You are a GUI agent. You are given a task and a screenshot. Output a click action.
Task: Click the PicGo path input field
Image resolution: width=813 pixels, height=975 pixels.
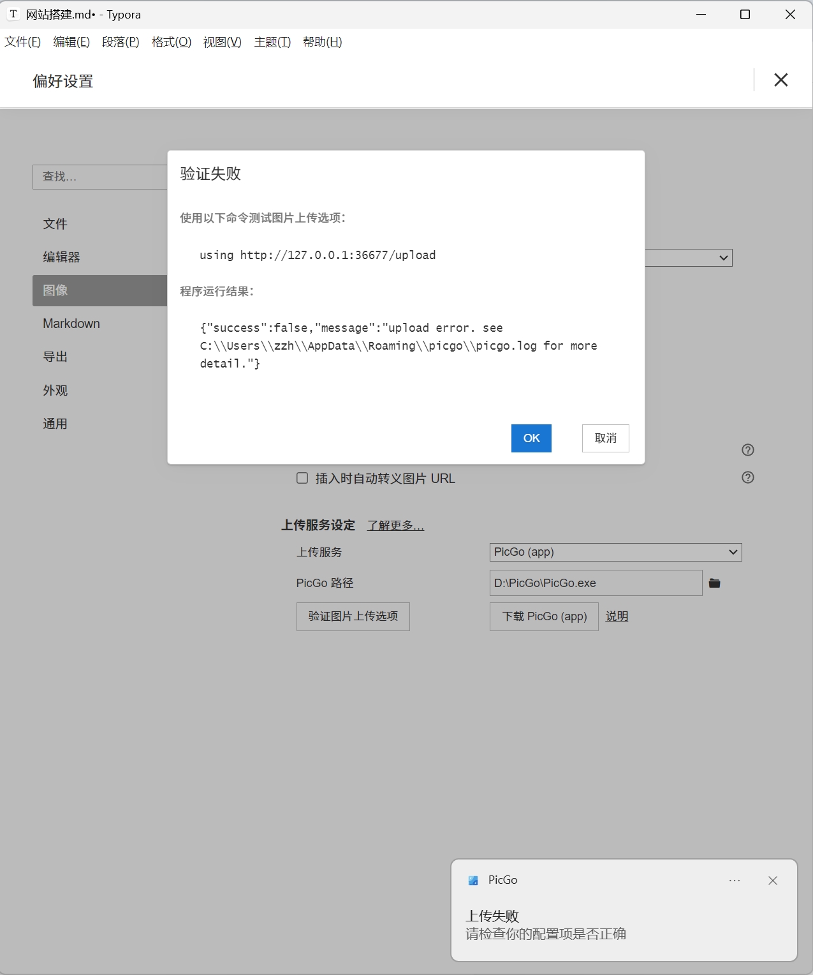(596, 583)
